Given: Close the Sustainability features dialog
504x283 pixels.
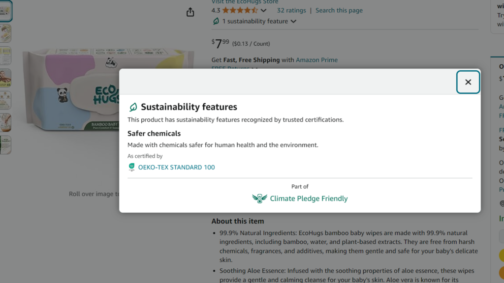Looking at the screenshot, I should click(468, 82).
